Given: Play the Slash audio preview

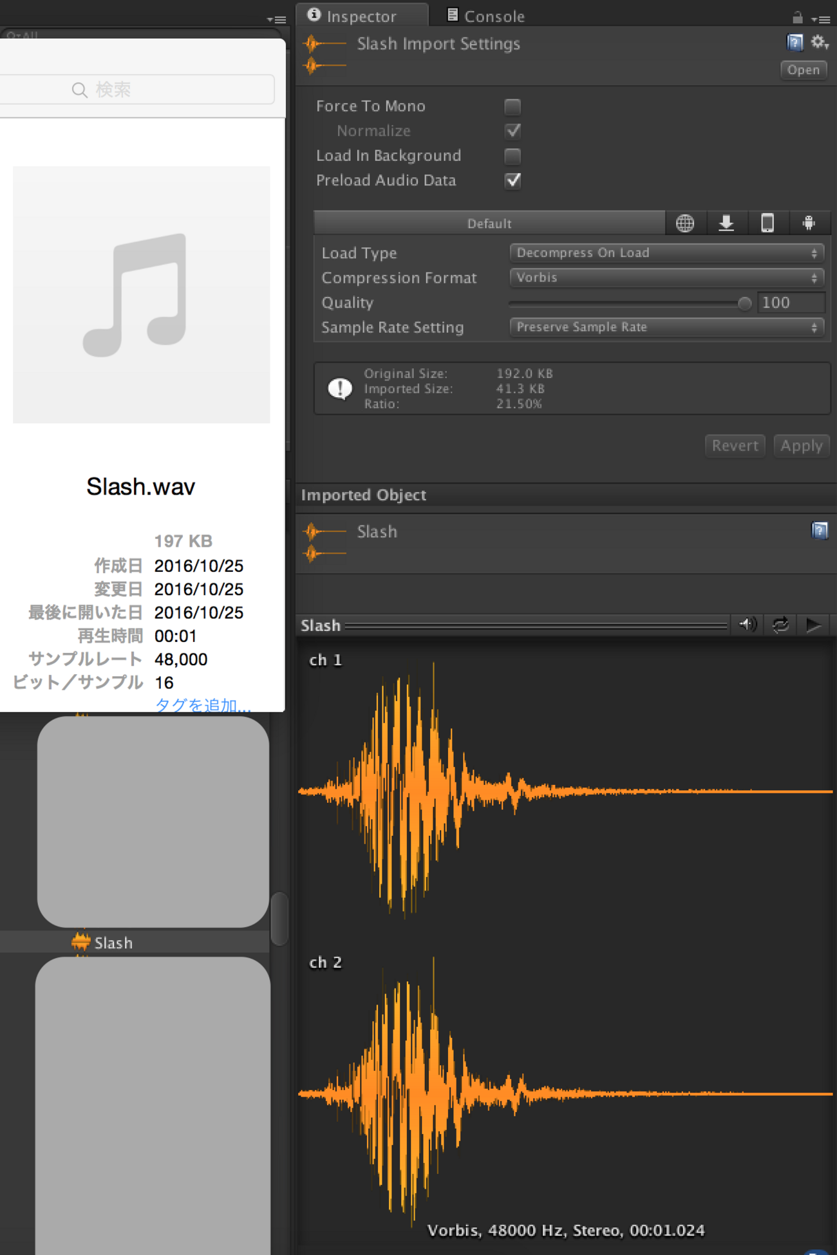Looking at the screenshot, I should 813,625.
